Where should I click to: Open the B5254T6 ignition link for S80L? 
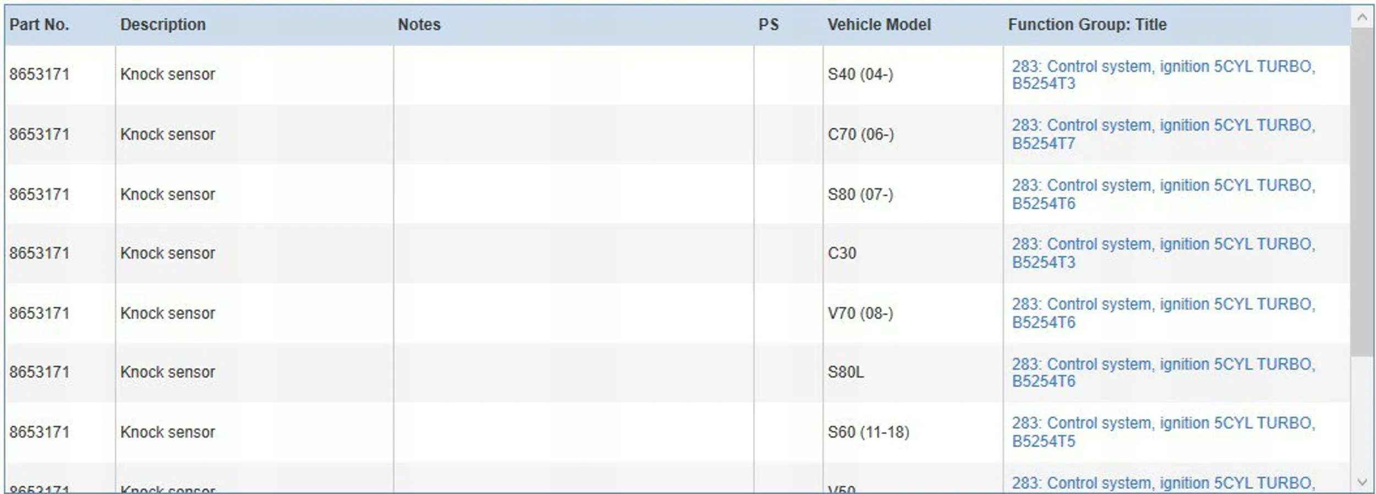pos(1163,372)
